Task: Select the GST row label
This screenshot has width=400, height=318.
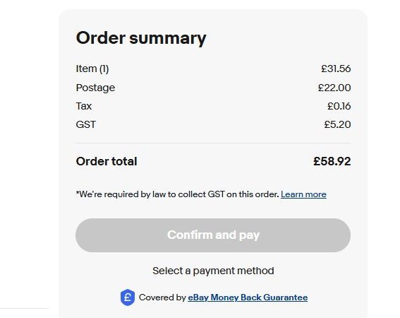Action: pos(86,124)
